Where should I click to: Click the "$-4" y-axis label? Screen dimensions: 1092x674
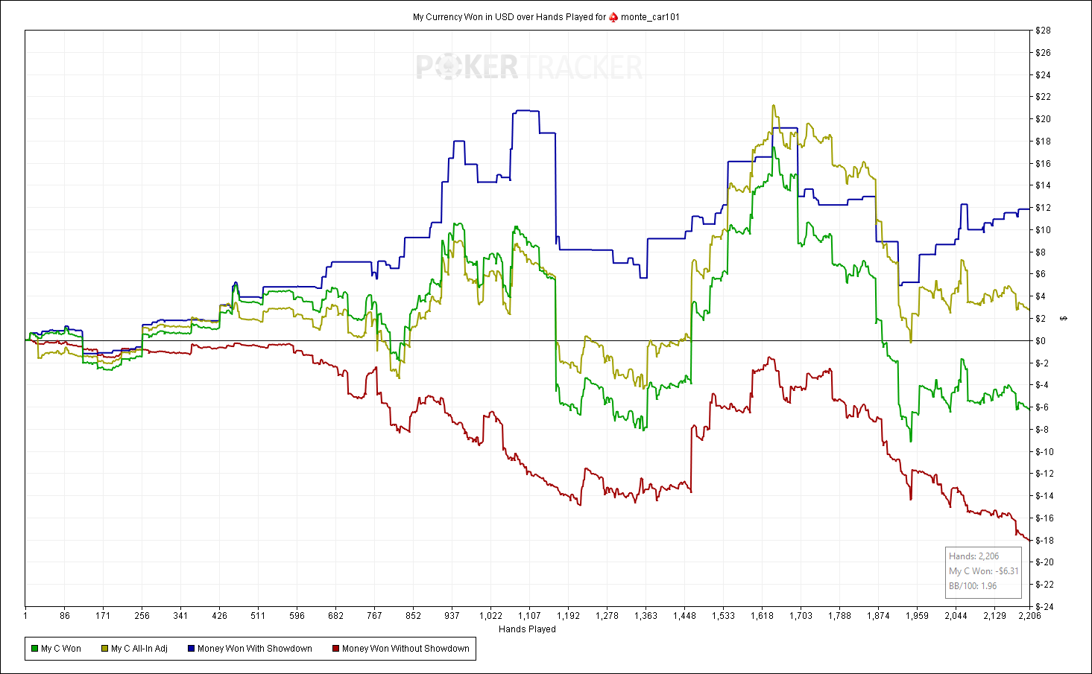1042,385
